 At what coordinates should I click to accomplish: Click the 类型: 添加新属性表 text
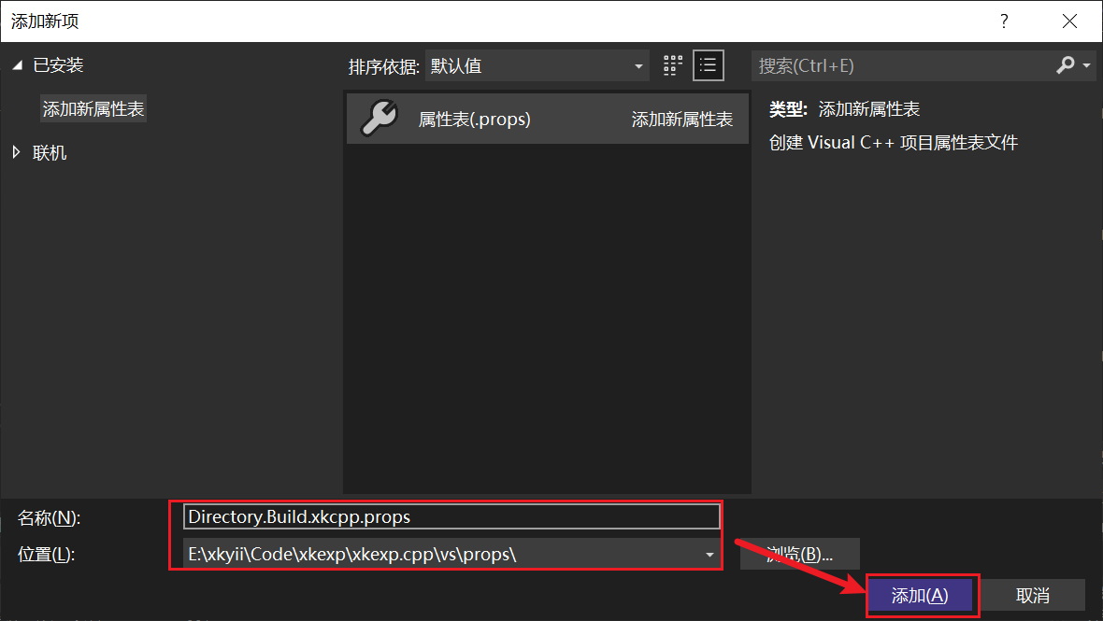pos(844,109)
